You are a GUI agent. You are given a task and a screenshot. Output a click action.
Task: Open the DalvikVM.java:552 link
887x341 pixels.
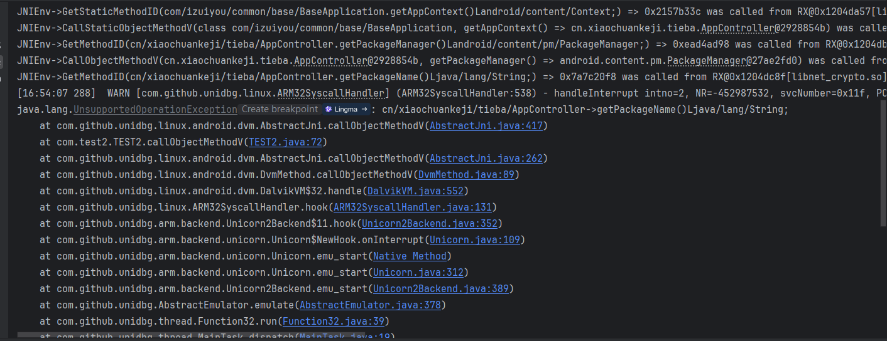[x=415, y=191]
